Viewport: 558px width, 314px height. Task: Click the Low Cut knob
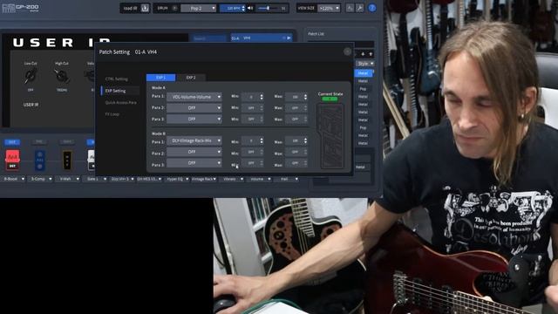coord(31,76)
